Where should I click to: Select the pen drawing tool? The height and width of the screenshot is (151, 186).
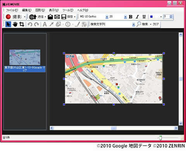[x=77, y=24]
